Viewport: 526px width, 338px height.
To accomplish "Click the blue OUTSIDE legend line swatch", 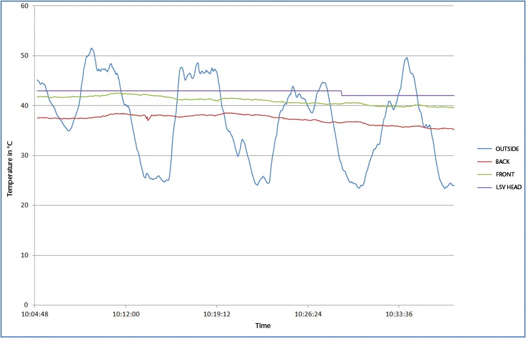I will point(482,149).
